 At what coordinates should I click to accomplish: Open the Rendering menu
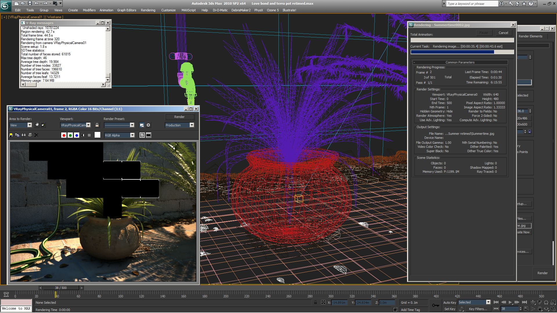[148, 10]
